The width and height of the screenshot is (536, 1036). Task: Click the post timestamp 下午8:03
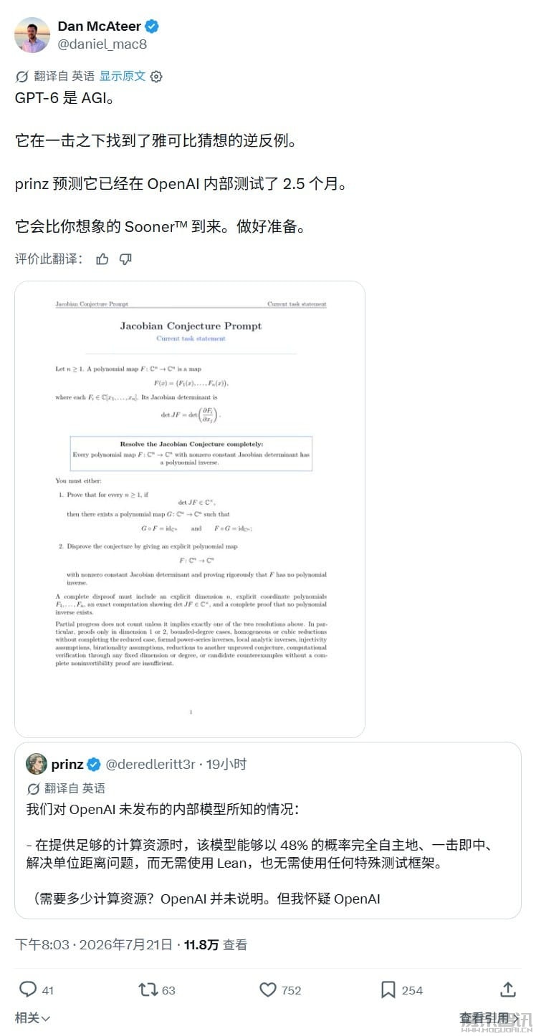(x=40, y=945)
